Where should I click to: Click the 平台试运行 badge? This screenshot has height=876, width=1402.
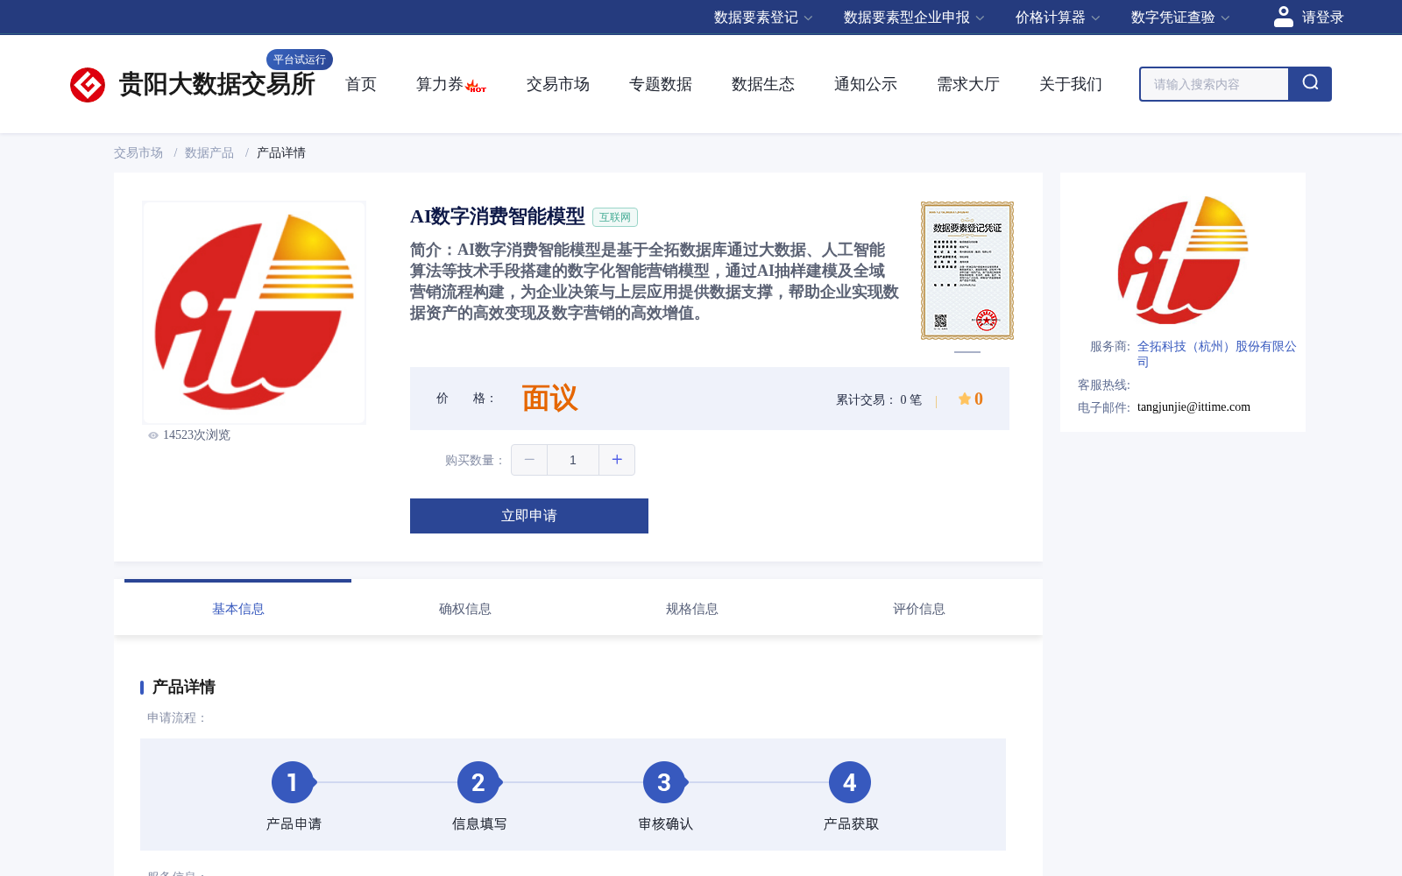coord(300,60)
